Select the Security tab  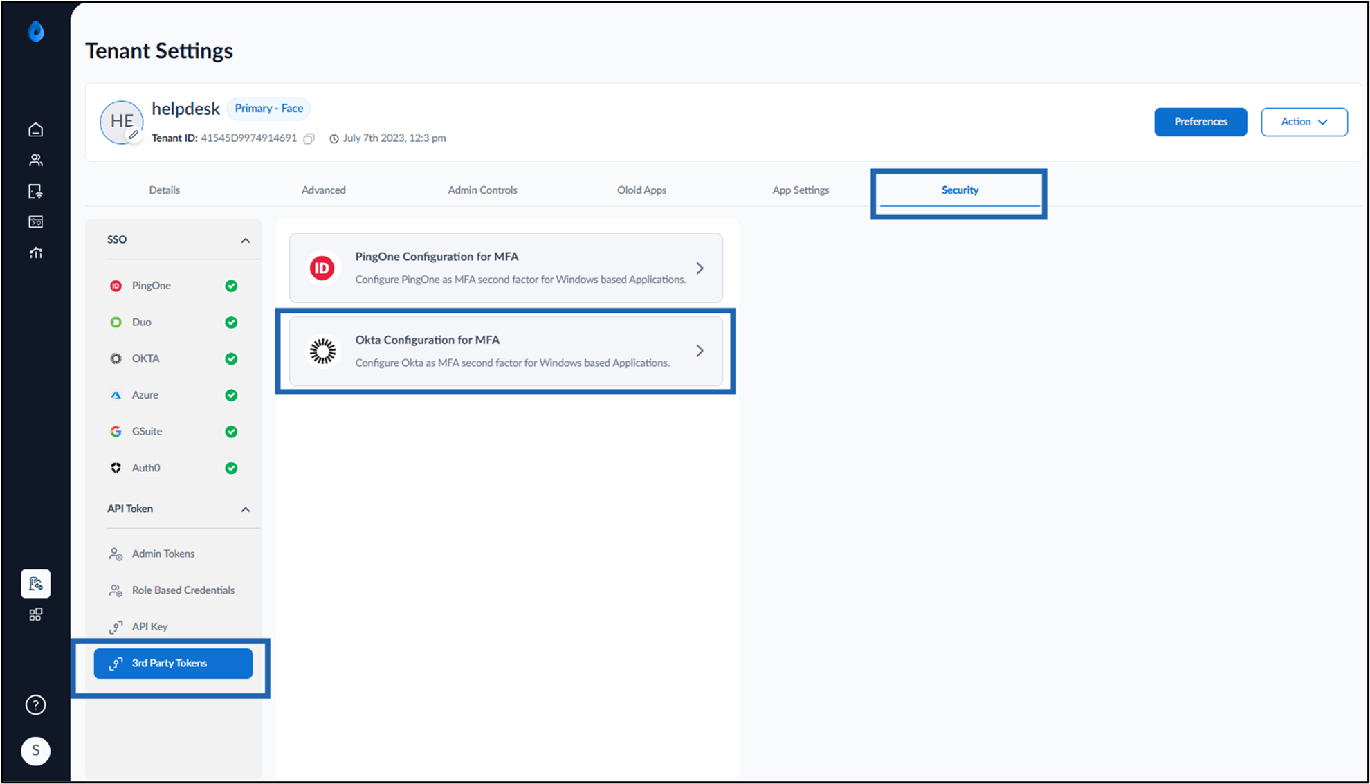pyautogui.click(x=960, y=190)
